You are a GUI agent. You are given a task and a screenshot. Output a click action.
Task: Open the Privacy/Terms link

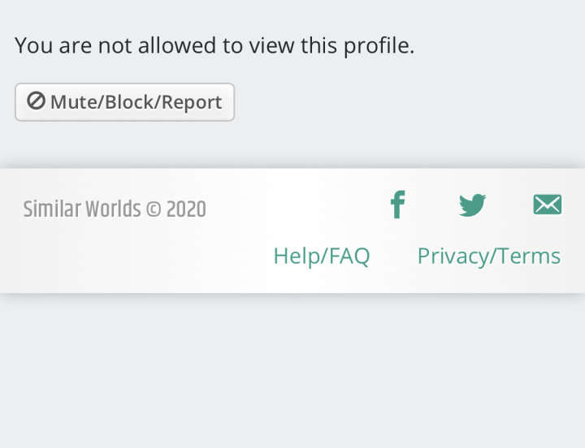pyautogui.click(x=488, y=256)
